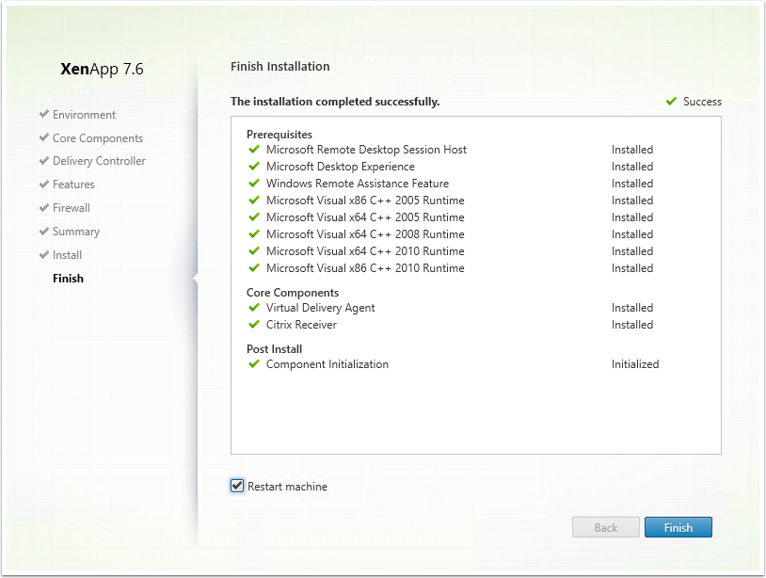Click the Prerequisites section heading

click(x=279, y=135)
